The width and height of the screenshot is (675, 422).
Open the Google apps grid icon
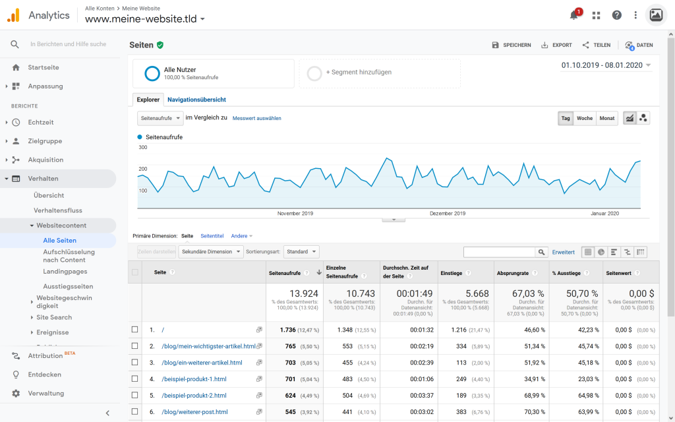click(597, 15)
